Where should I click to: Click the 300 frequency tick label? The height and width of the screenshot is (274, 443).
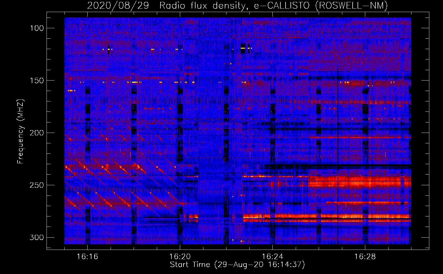[37, 237]
